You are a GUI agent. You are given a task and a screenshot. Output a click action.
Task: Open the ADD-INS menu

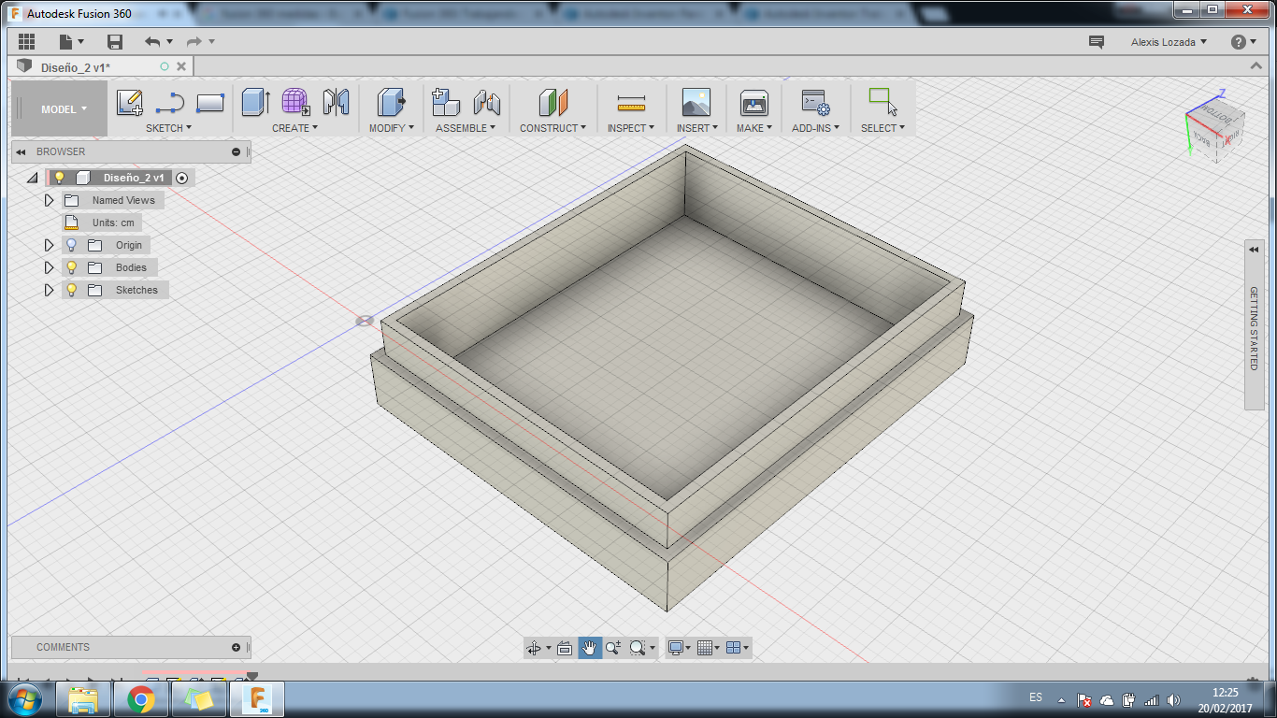[816, 128]
